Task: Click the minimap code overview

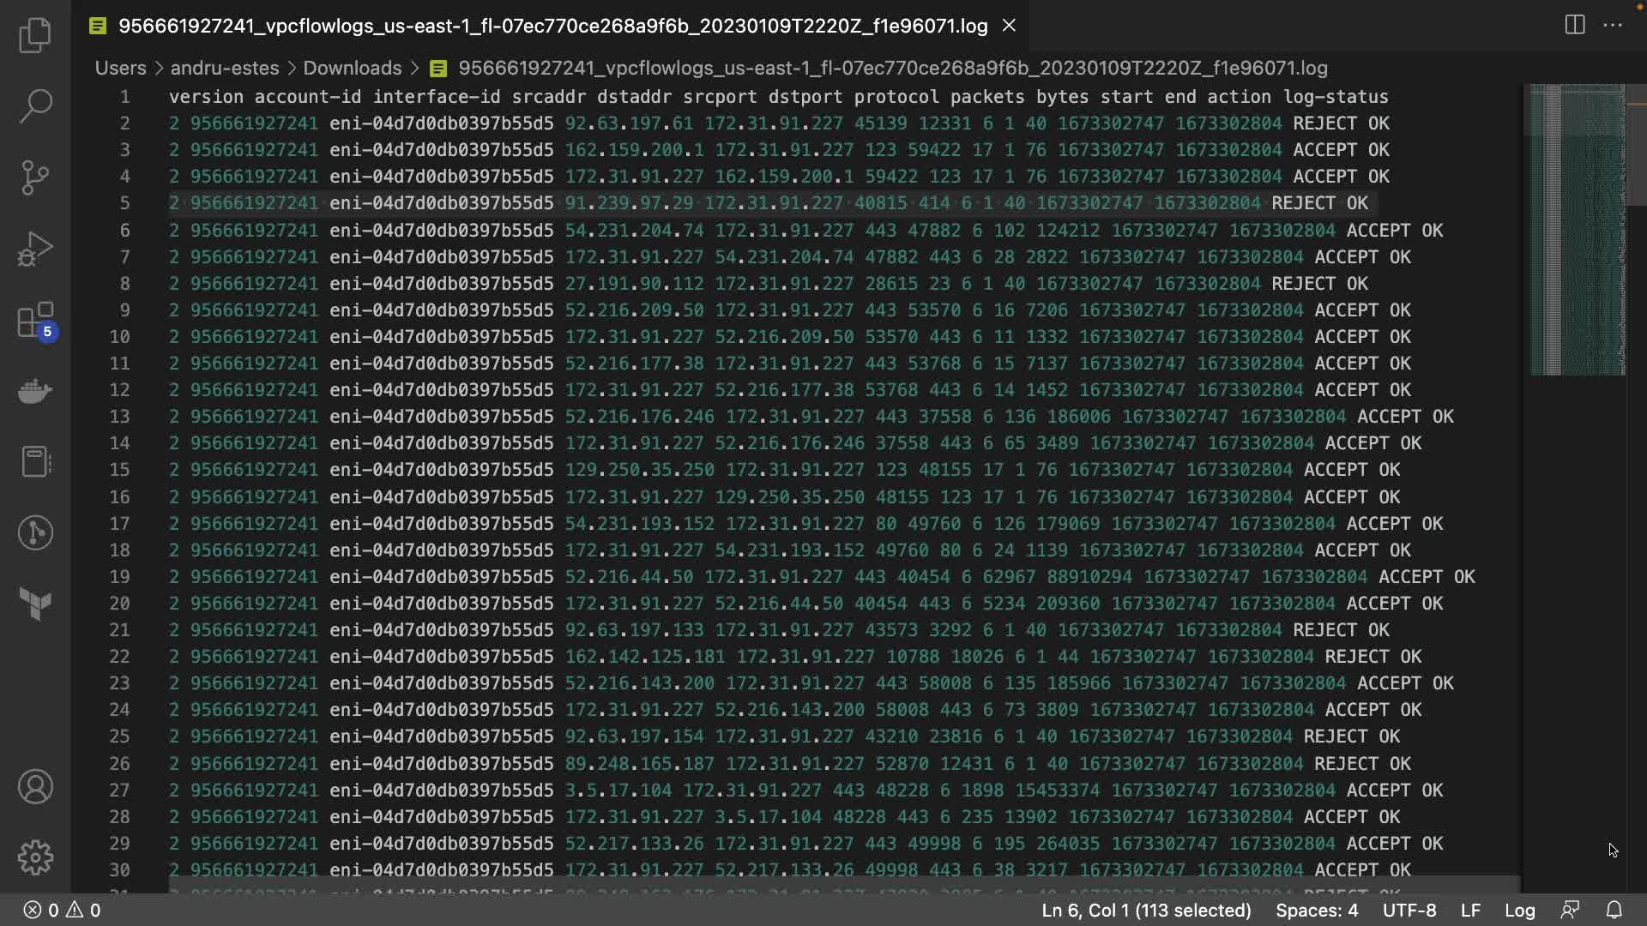Action: pos(1577,230)
